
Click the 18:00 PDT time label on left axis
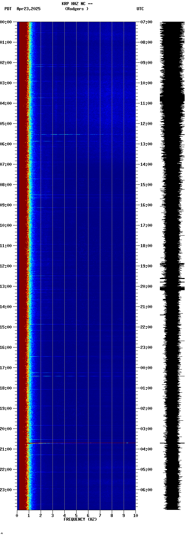pyautogui.click(x=6, y=388)
